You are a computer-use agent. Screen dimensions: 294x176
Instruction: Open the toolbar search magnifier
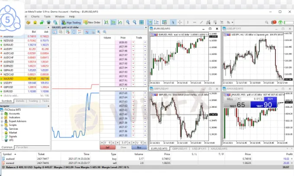pyautogui.click(x=267, y=22)
